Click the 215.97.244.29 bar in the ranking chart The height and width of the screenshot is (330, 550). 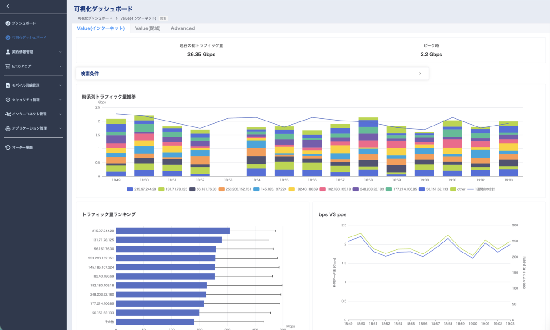(173, 231)
